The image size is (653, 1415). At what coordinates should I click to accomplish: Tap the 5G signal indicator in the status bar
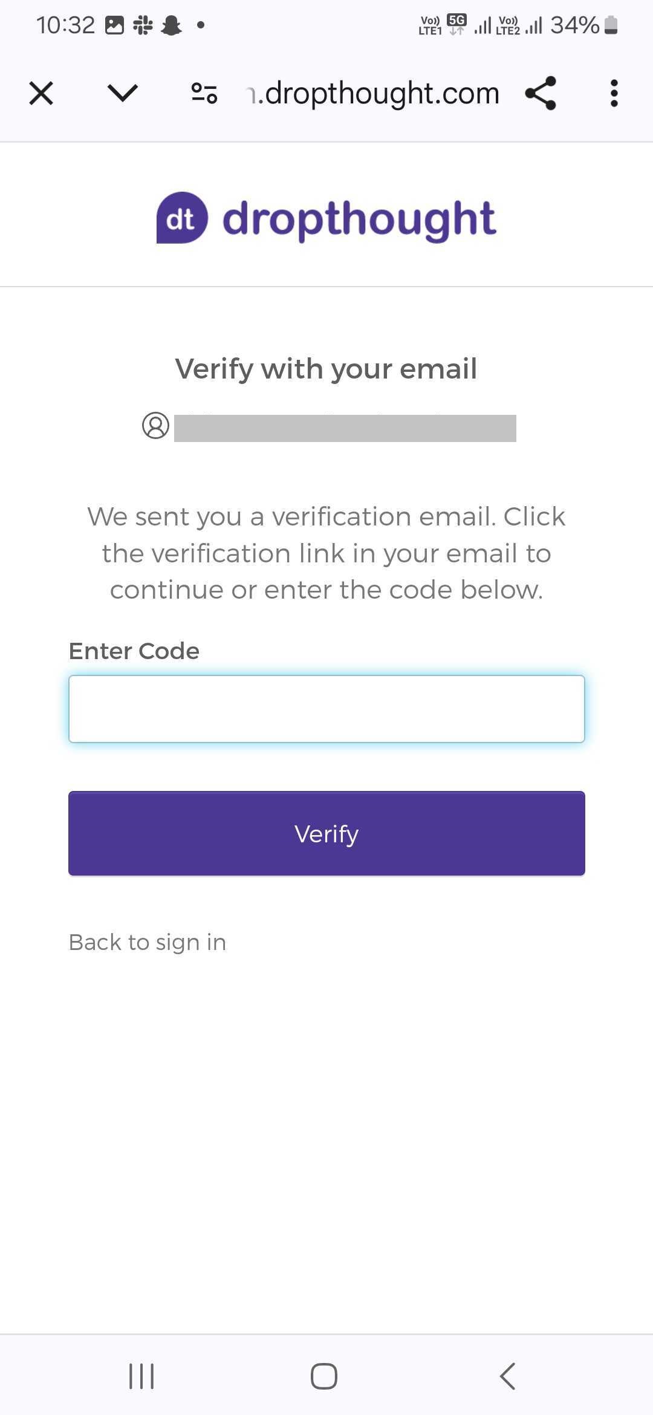tap(456, 23)
